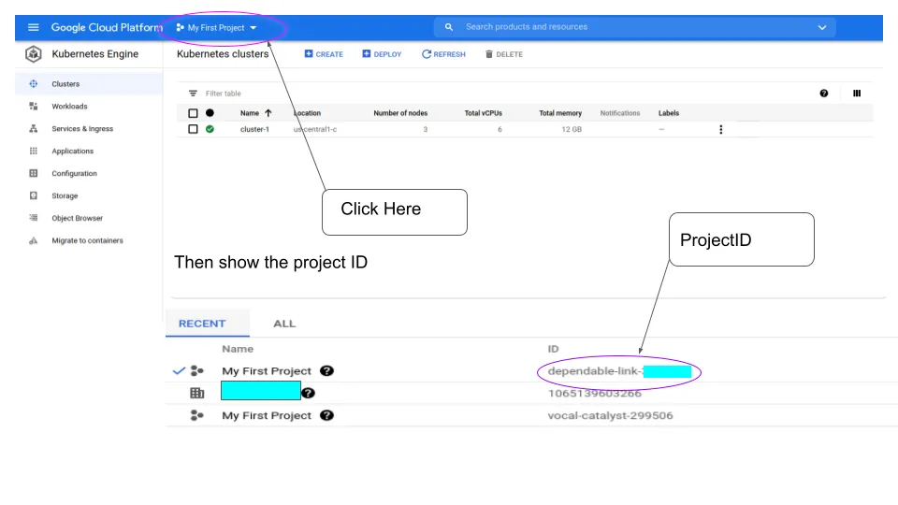The image size is (898, 505).
Task: Open Migrate to containers in the sidebar
Action: (x=87, y=240)
